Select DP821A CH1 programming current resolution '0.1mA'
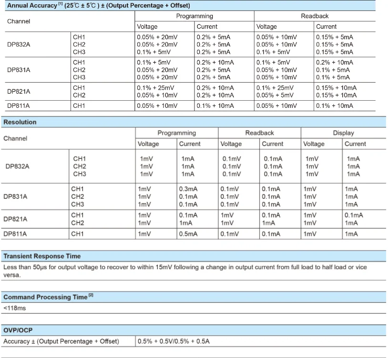 (x=188, y=215)
